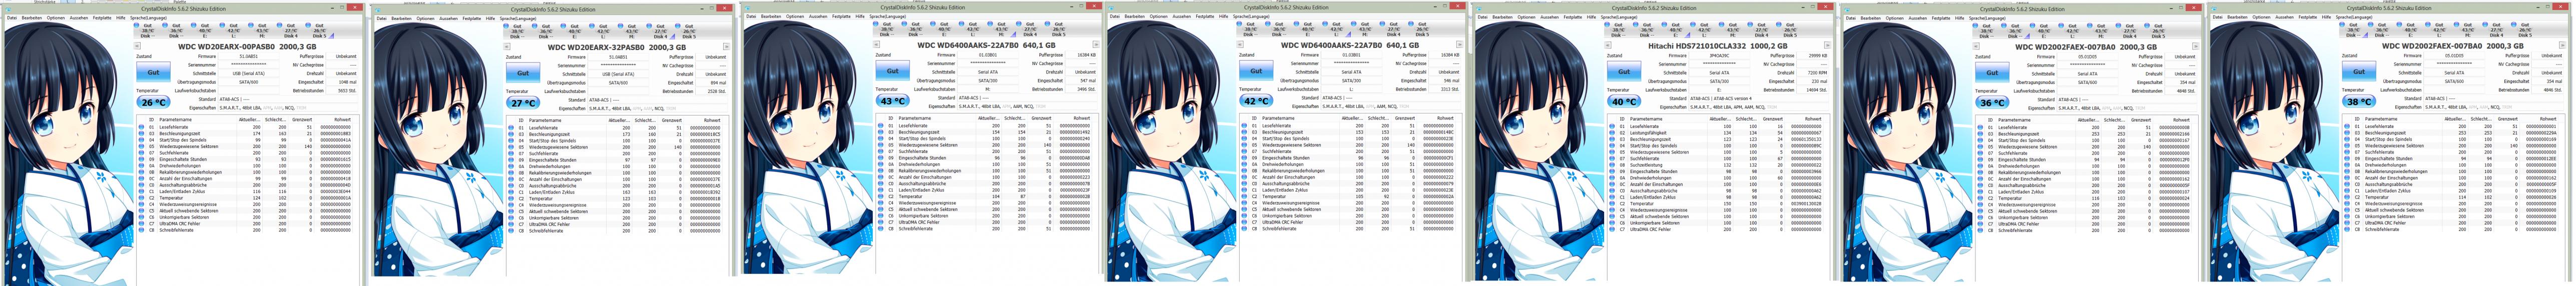Open Datei menu in 38 °C WD2002FAEX window
The image size is (2576, 286).
point(2218,18)
